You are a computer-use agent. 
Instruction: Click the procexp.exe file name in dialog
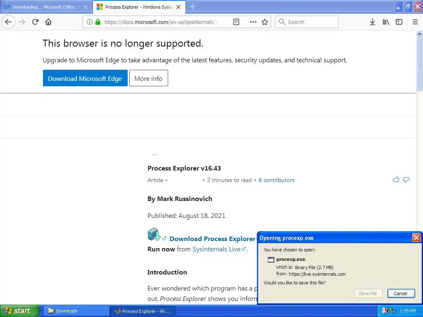tap(291, 259)
